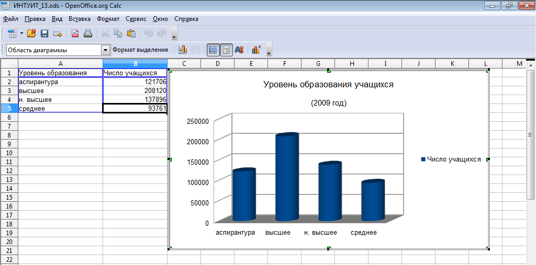Click the New spreadsheet icon
Image resolution: width=536 pixels, height=265 pixels.
12,33
